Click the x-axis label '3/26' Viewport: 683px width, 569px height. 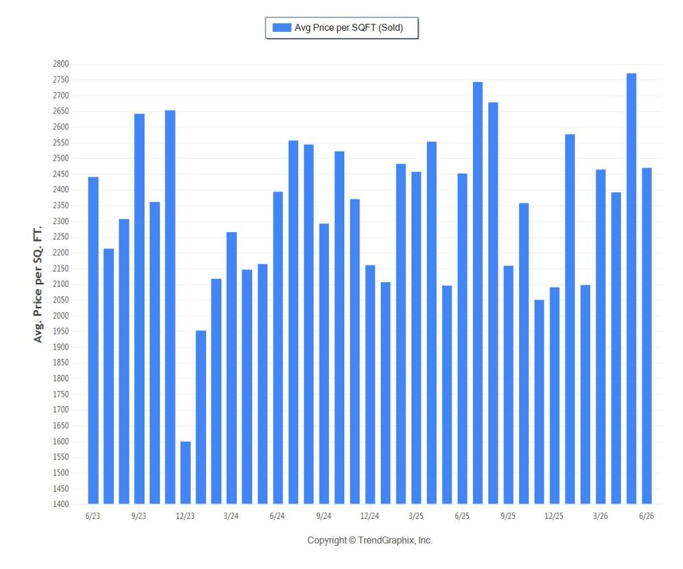click(600, 516)
